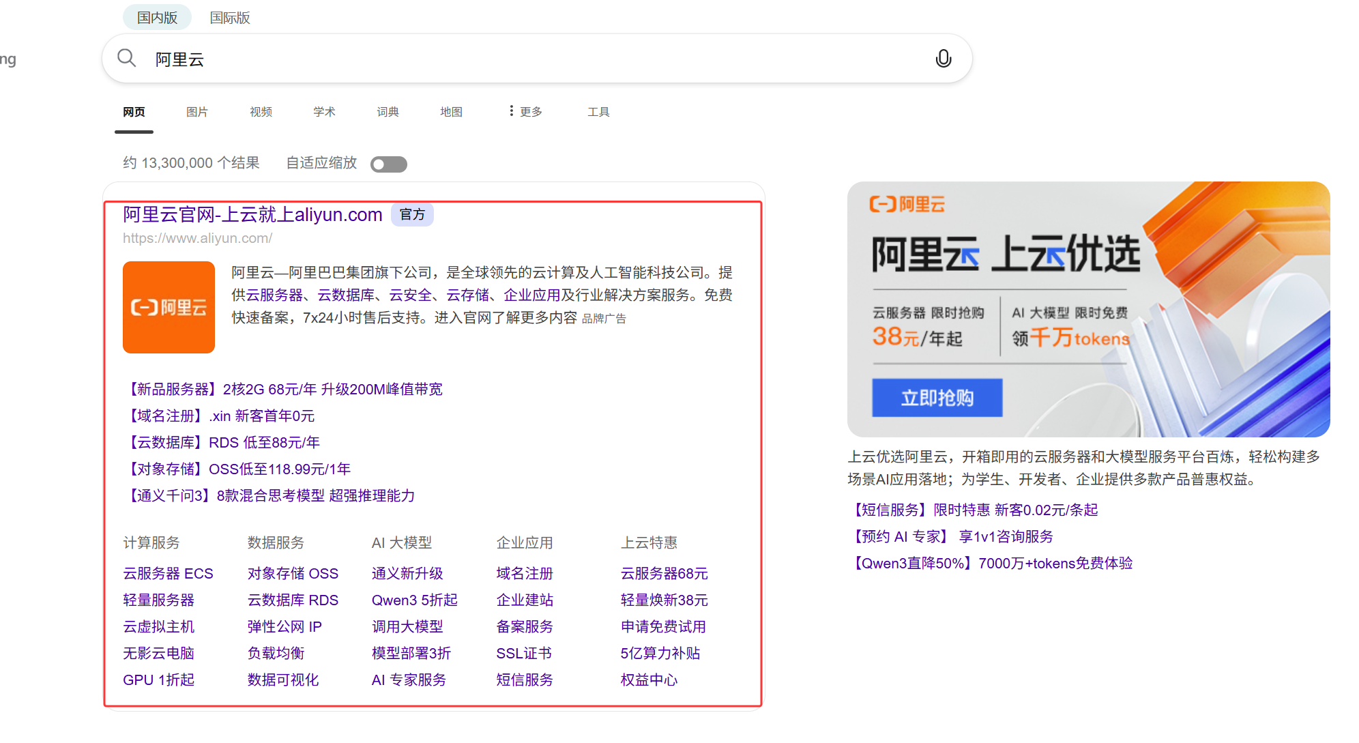Toggle the 自适应缩放 switch
1359x743 pixels.
tap(388, 164)
